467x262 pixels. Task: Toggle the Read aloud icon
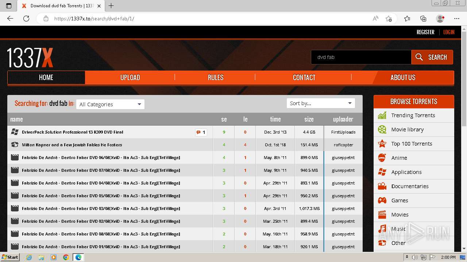pyautogui.click(x=375, y=19)
